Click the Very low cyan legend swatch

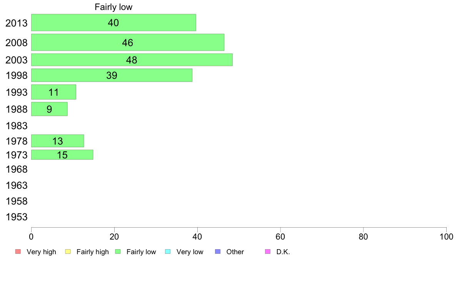168,251
